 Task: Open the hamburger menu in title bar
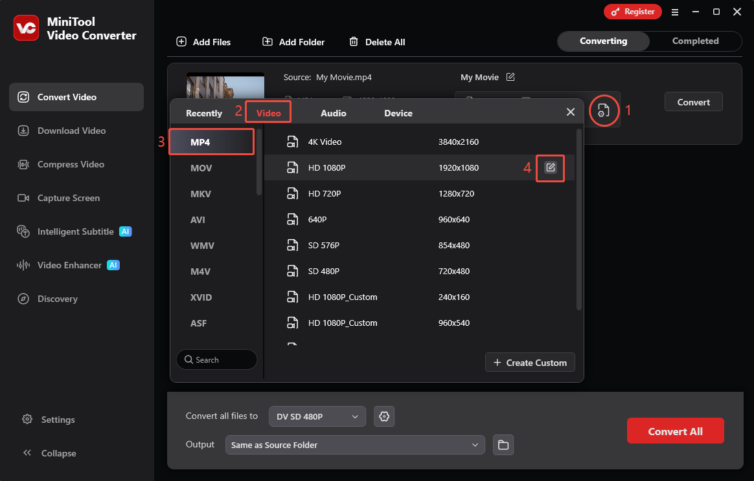tap(675, 12)
